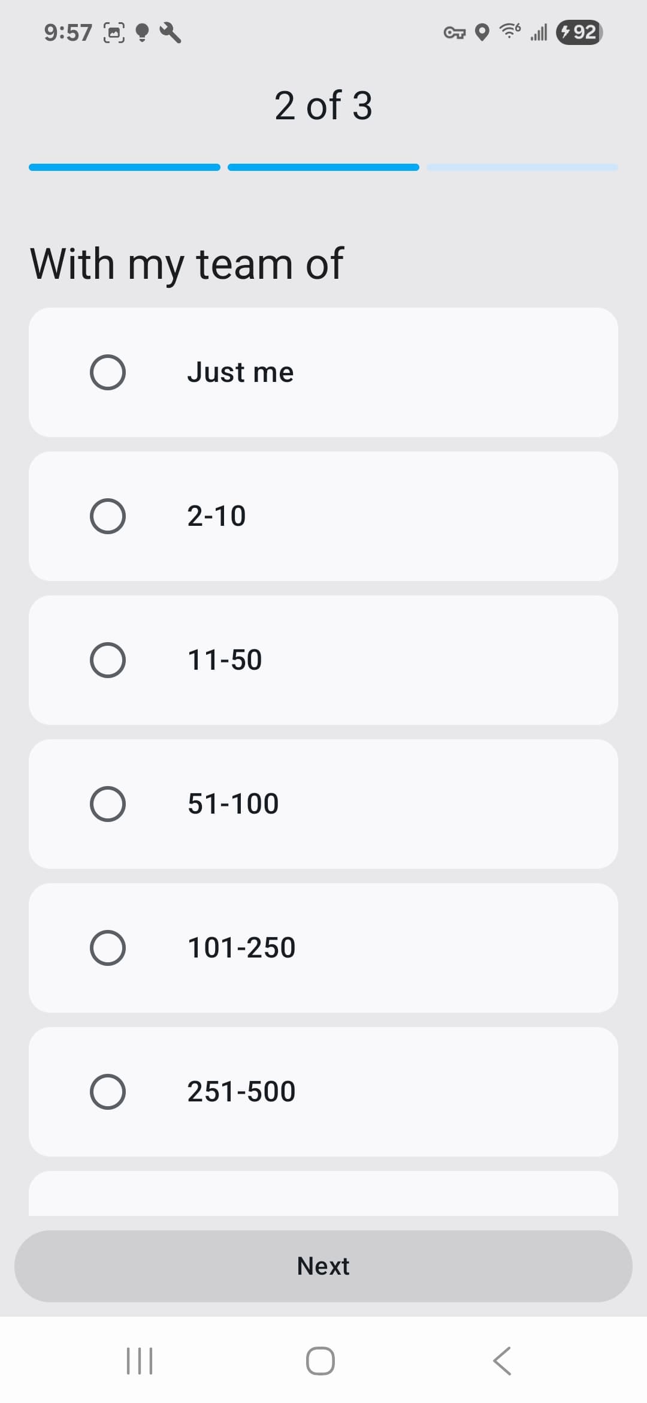Tap the Next button
Screen dimensions: 647x1403
[x=323, y=1266]
